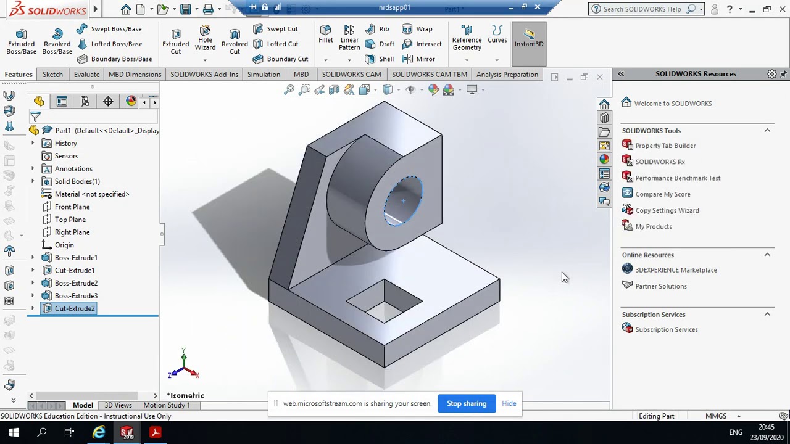Click the Rib feature tool
Image resolution: width=790 pixels, height=444 pixels.
click(377, 29)
